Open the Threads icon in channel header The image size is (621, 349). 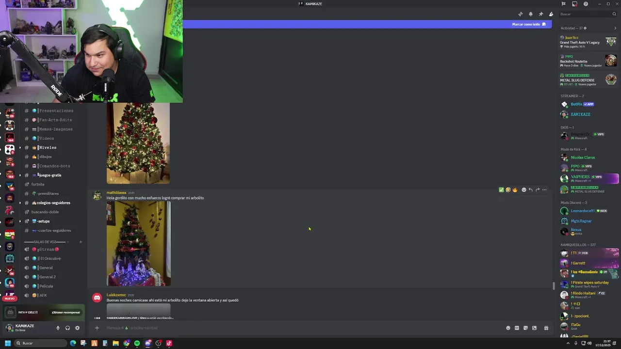tap(520, 14)
